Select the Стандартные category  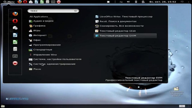tap(40, 49)
